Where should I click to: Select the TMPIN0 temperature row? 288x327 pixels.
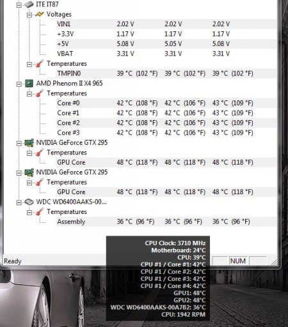166,73
